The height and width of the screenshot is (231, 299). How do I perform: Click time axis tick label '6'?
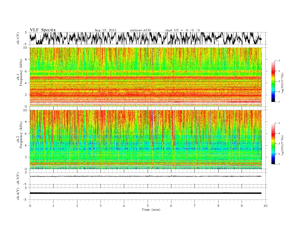click(171, 206)
